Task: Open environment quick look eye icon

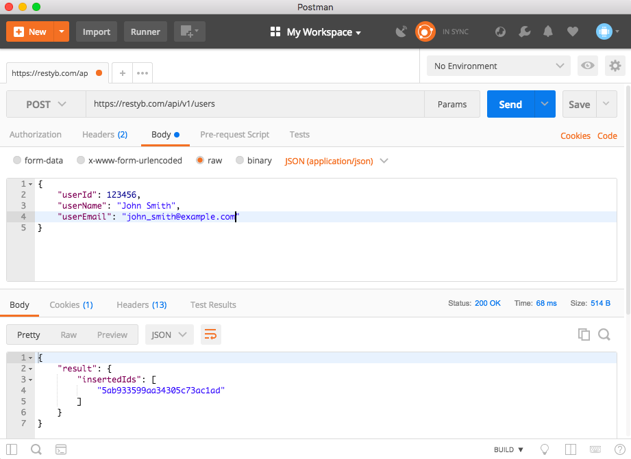Action: [587, 66]
